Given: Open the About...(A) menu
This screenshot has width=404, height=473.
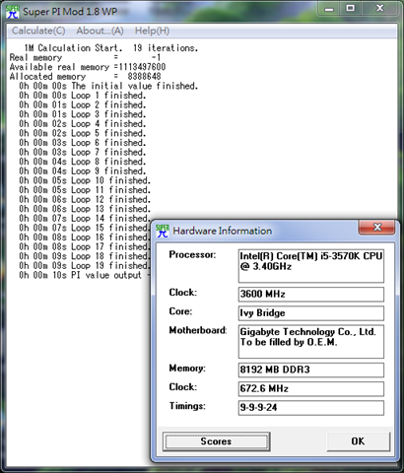Looking at the screenshot, I should pos(100,31).
